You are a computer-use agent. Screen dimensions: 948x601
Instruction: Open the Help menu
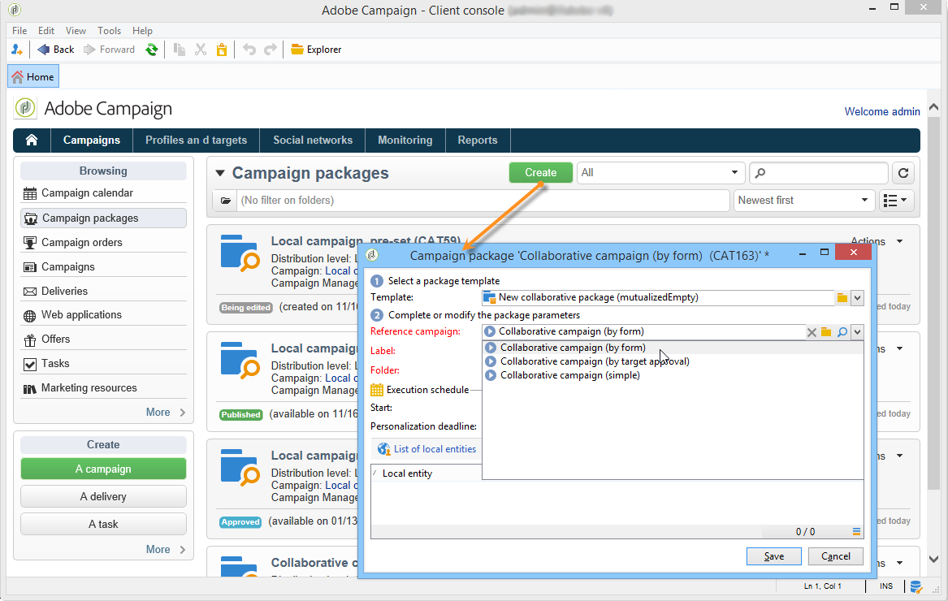click(x=142, y=31)
